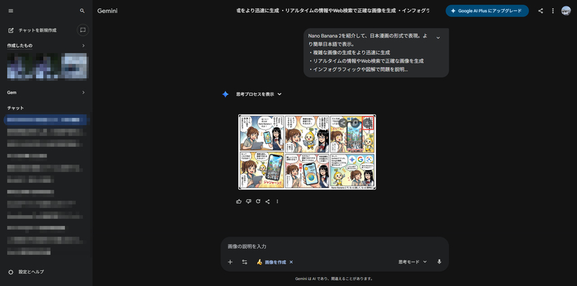Add a file with the plus icon

click(x=230, y=262)
